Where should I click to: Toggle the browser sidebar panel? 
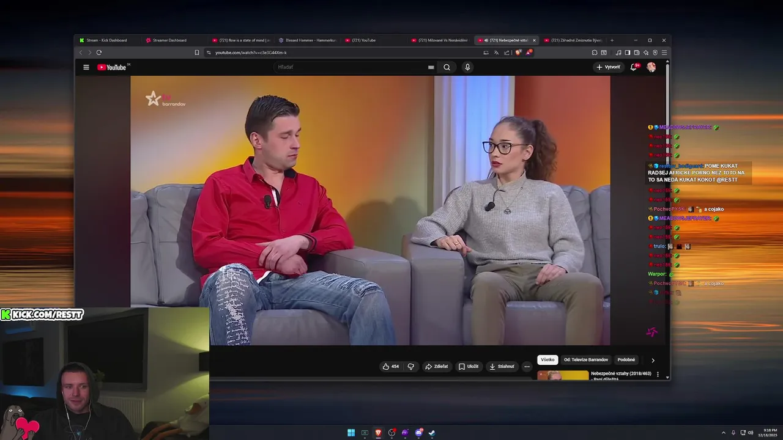click(x=628, y=53)
